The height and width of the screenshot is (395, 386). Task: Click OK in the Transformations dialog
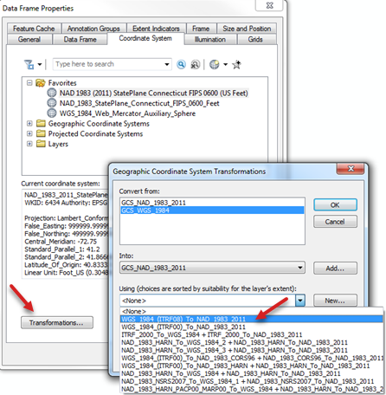335,205
